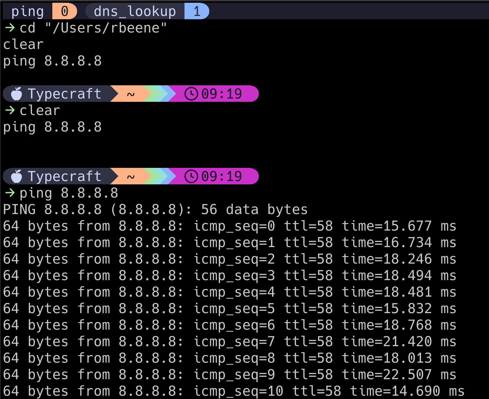Click the dns_lookup tab index 1 badge
Viewport: 489px width, 399px height.
(197, 11)
